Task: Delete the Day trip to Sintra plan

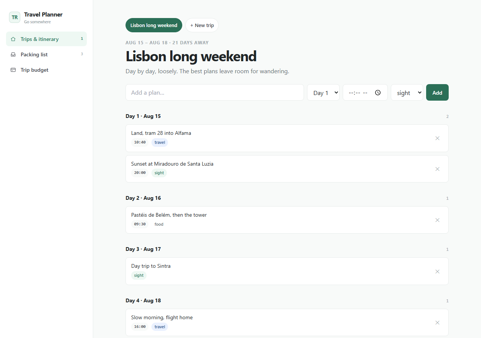Action: 437,272
